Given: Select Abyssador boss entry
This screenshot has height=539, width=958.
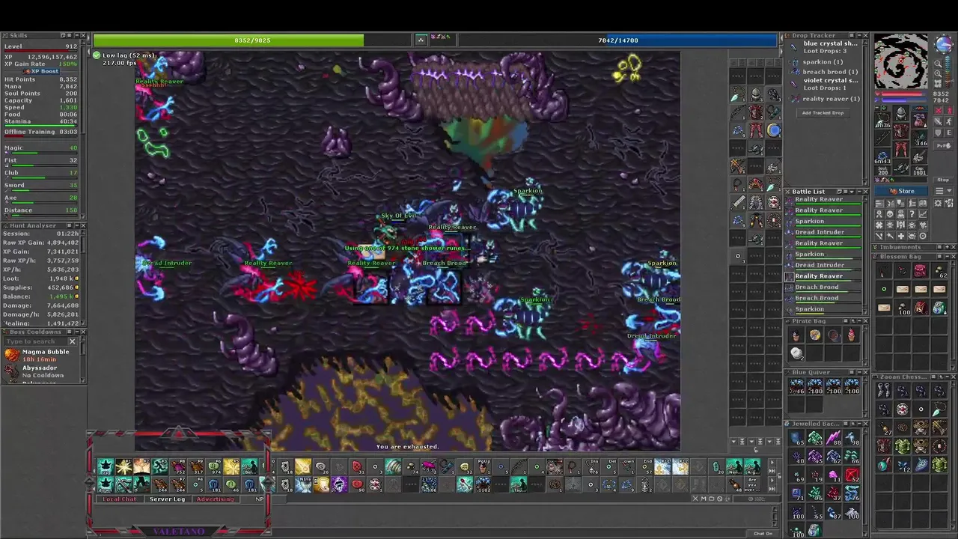Looking at the screenshot, I should pyautogui.click(x=40, y=371).
